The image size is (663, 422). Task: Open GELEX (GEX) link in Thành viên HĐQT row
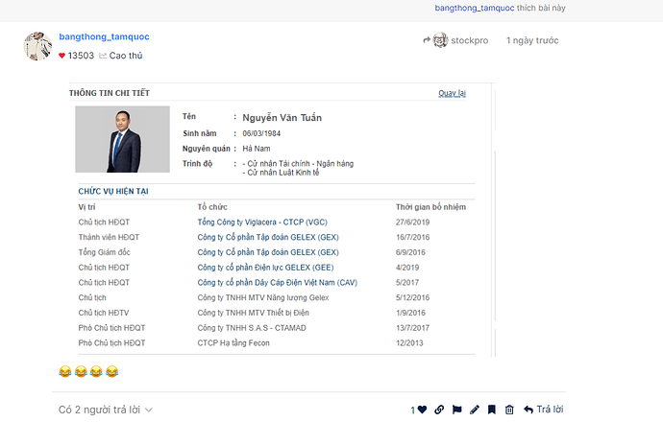point(268,237)
